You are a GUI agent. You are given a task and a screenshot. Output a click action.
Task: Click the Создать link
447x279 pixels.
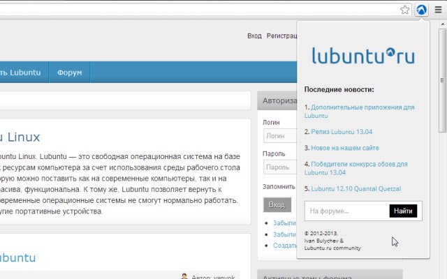(x=285, y=246)
